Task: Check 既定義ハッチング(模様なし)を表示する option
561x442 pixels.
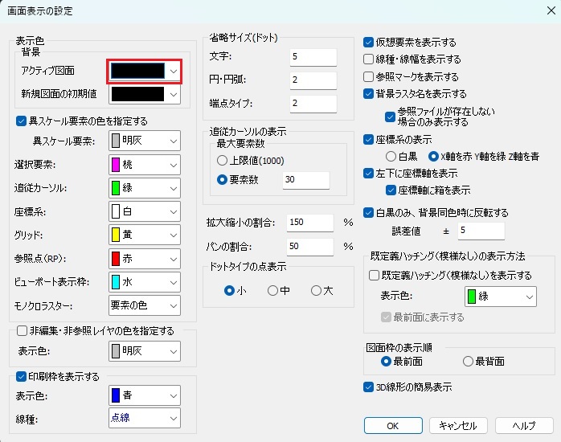Action: pos(375,276)
